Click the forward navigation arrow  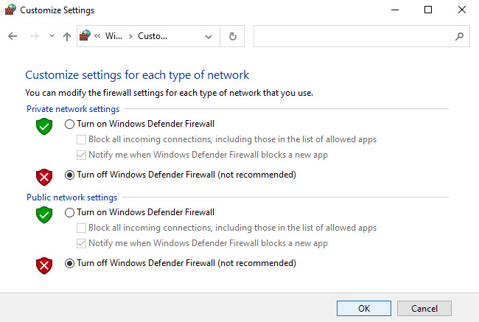34,36
